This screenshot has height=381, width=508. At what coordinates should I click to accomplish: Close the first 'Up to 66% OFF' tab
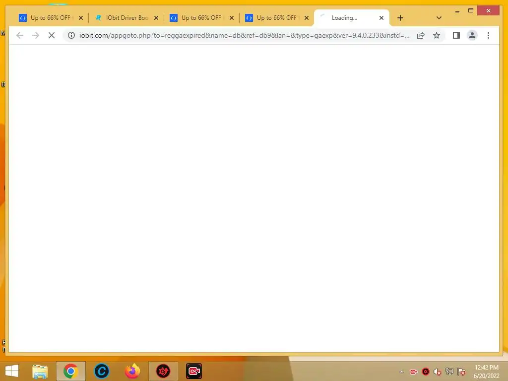coord(81,18)
